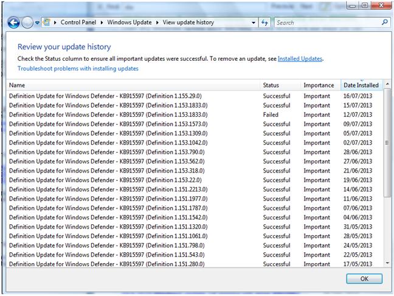Open Troubleshoot problems with installing updates link

tap(78, 68)
